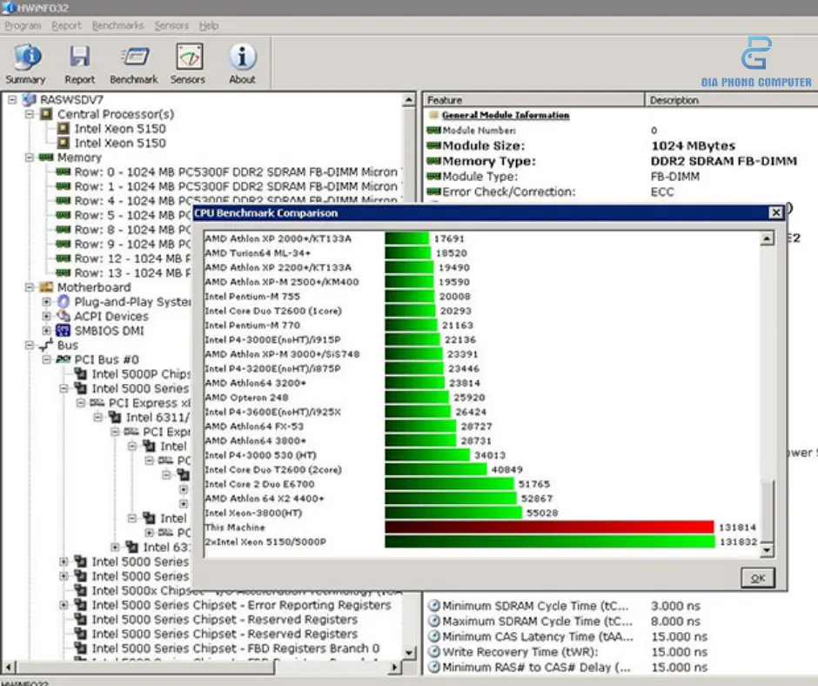Open the Help menu

click(x=209, y=26)
